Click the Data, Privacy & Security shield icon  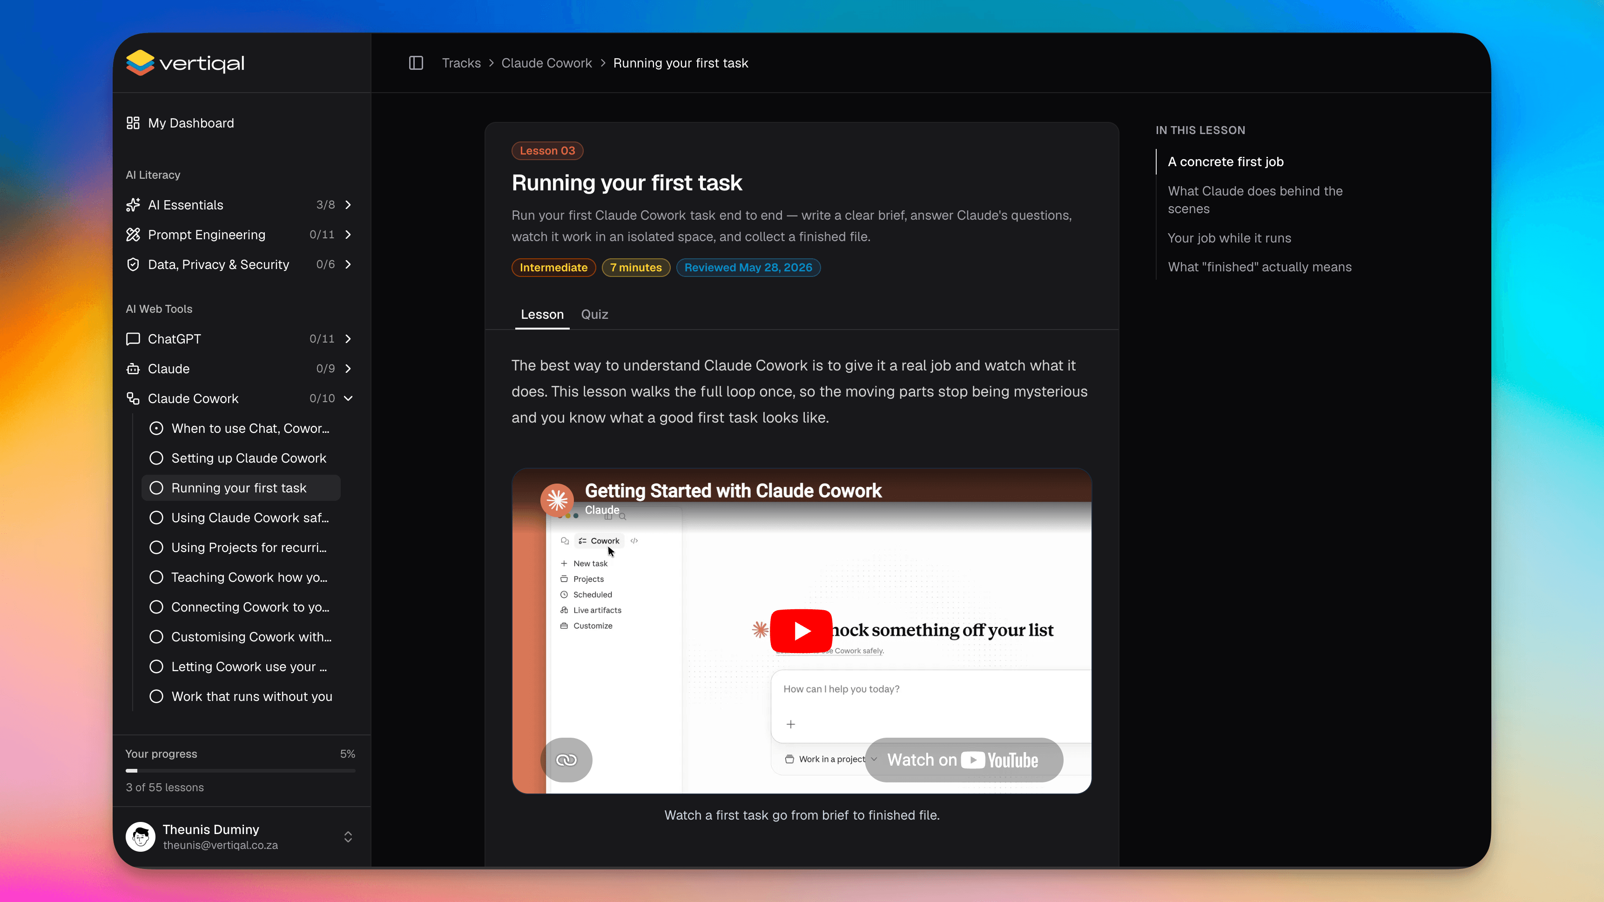point(133,264)
